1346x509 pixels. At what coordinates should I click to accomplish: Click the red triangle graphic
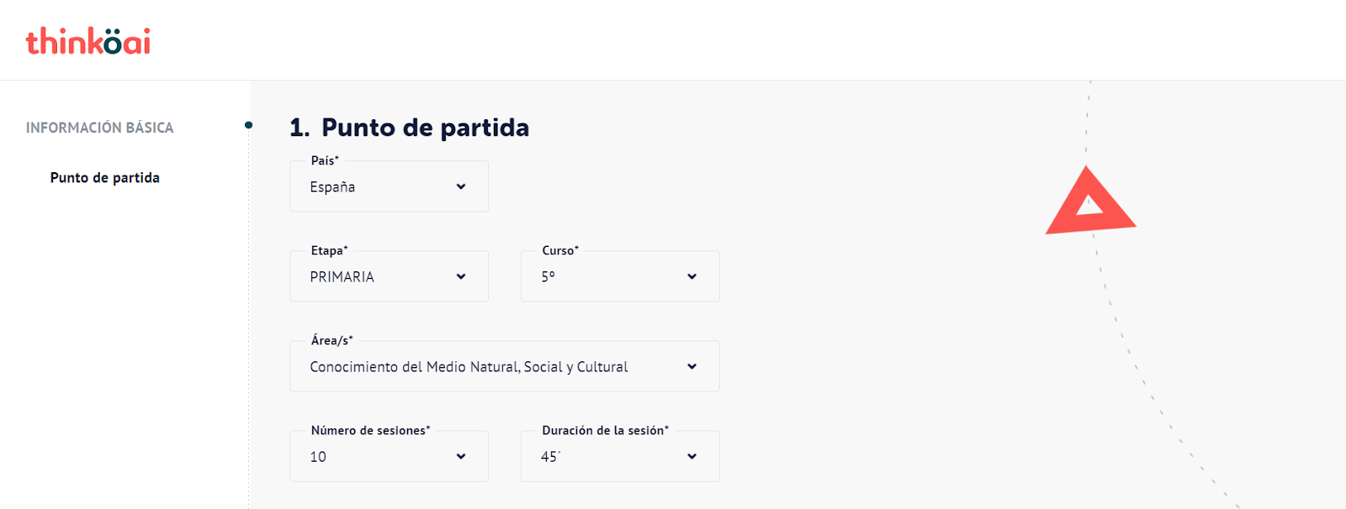1090,202
